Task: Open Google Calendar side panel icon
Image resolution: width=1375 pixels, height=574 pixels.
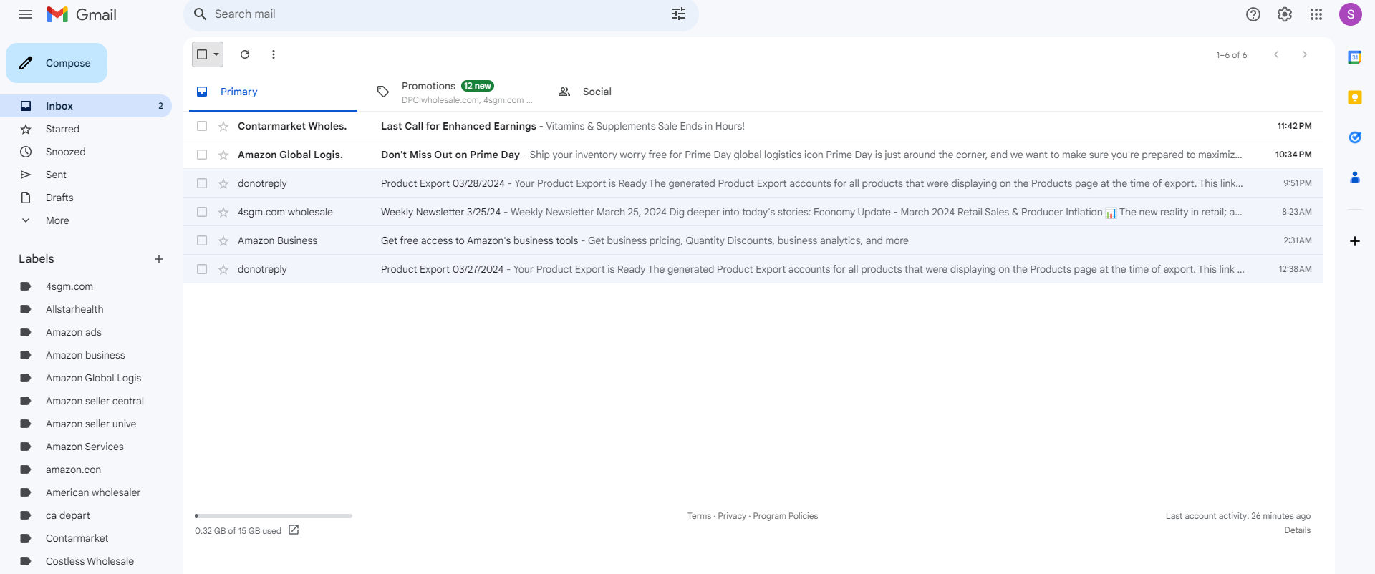Action: click(x=1355, y=57)
